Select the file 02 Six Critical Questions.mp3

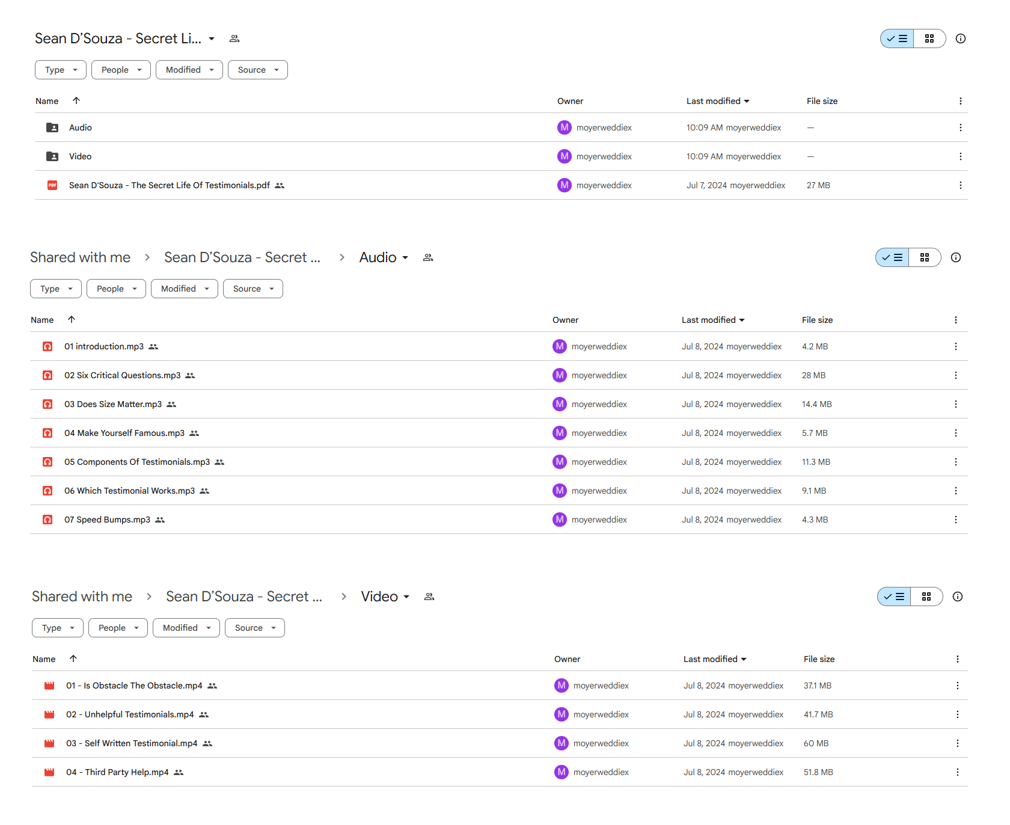coord(499,375)
